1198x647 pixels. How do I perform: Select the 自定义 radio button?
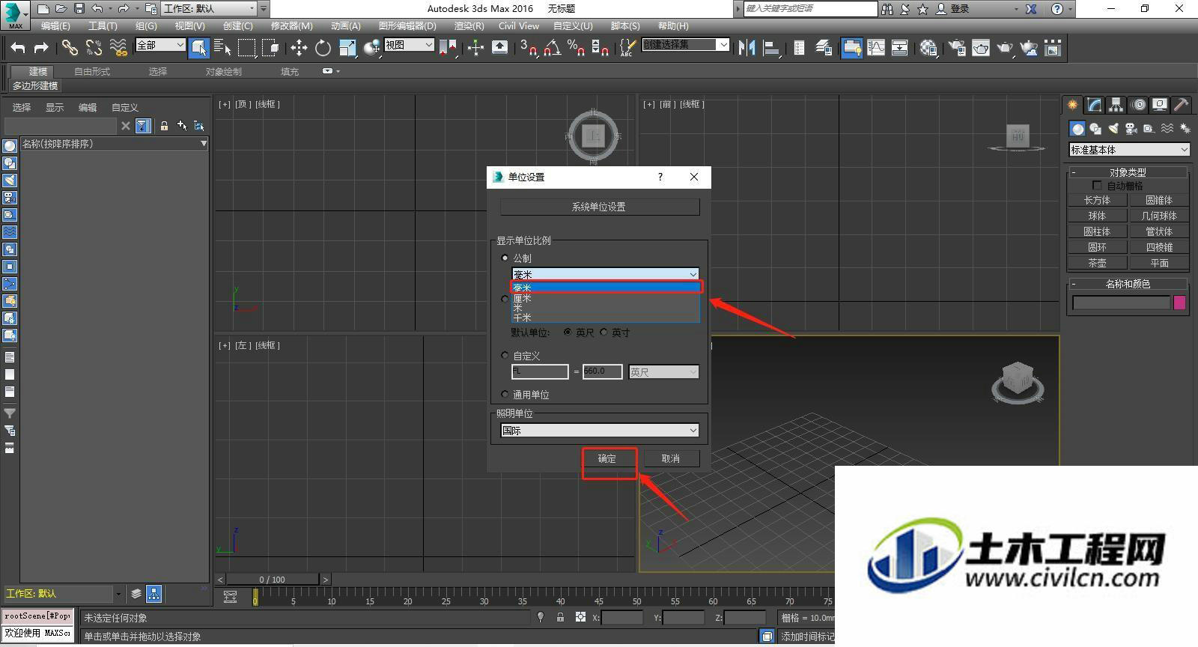pos(505,355)
